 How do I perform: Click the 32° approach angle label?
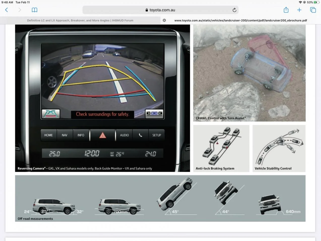pos(80,212)
